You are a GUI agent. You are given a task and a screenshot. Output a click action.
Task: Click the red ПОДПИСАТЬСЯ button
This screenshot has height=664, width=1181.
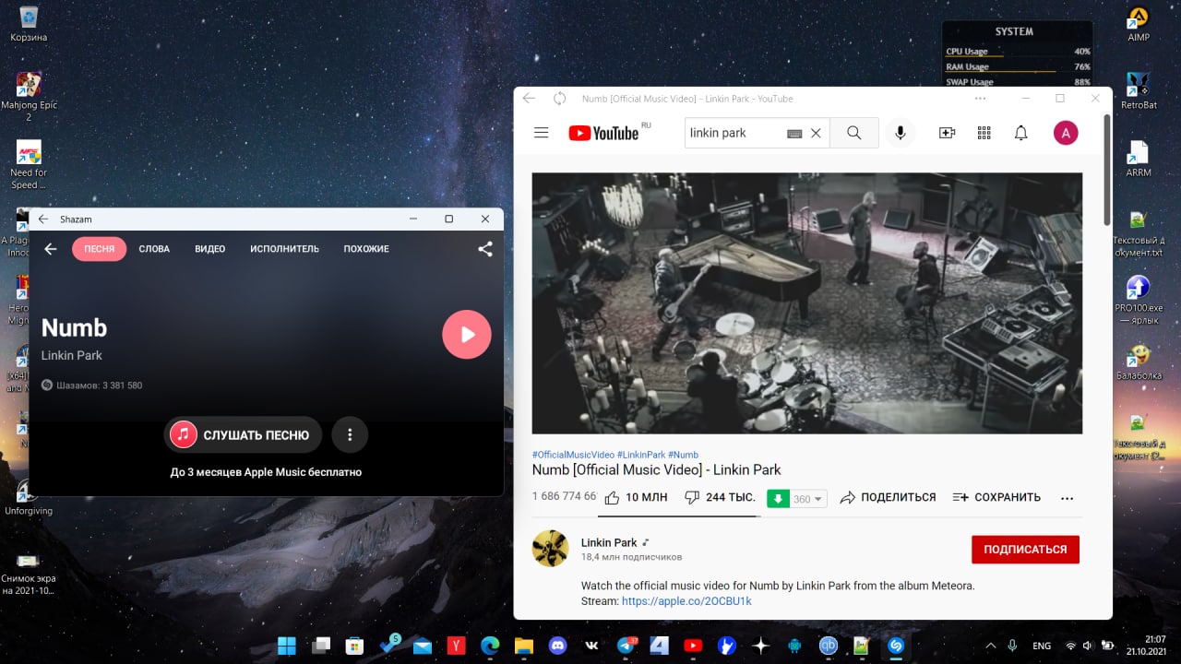click(x=1025, y=549)
